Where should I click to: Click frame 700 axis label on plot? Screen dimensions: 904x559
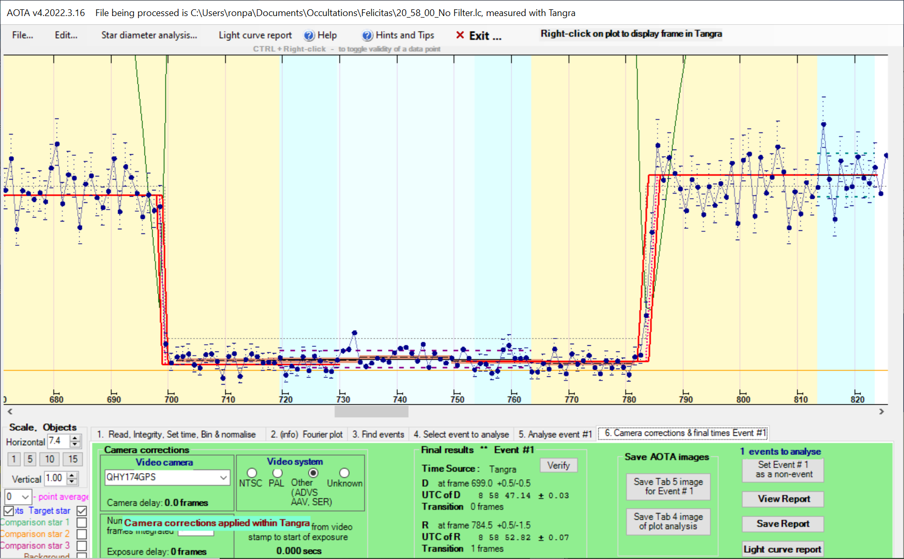[x=171, y=399]
